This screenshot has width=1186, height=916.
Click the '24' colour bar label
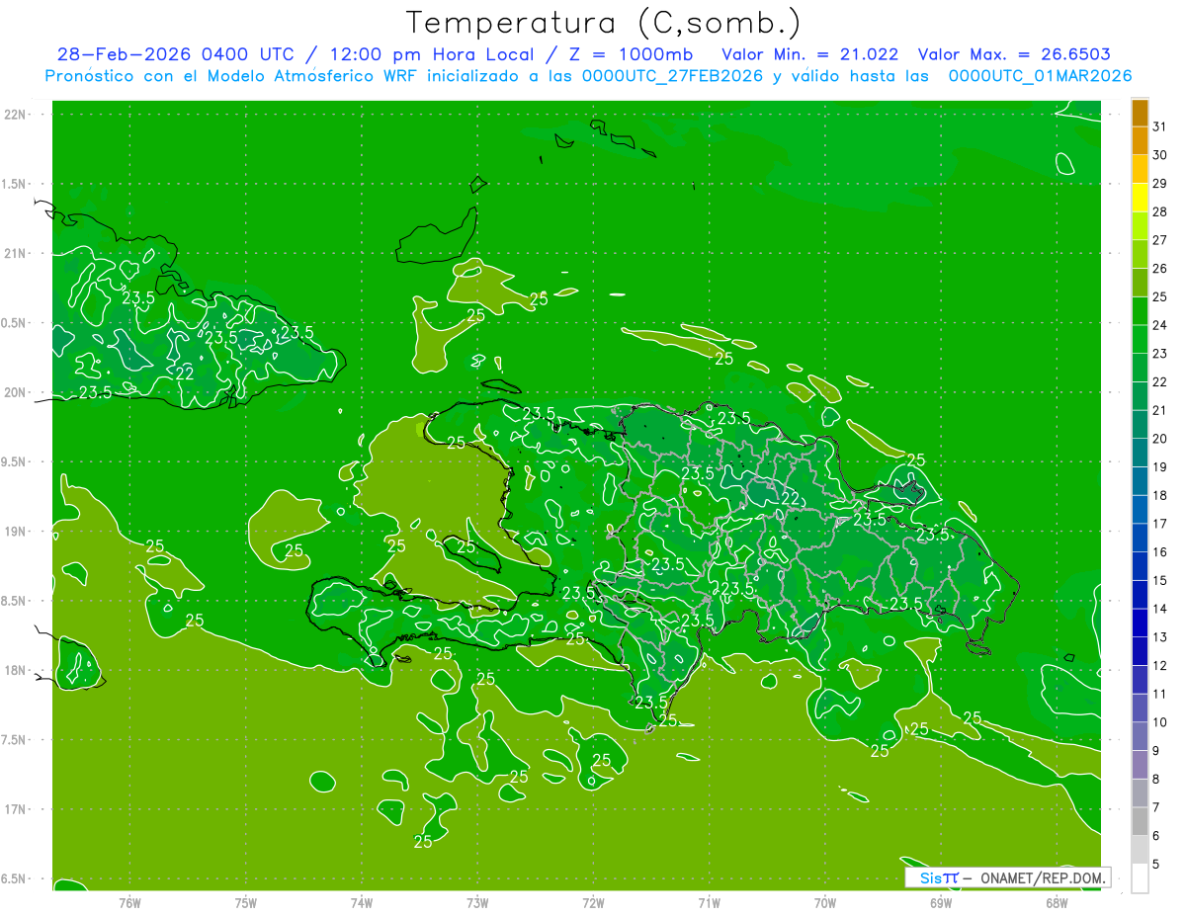(1160, 325)
